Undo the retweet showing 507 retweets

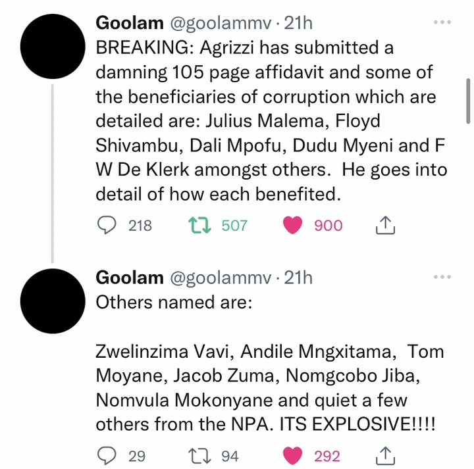pyautogui.click(x=199, y=225)
